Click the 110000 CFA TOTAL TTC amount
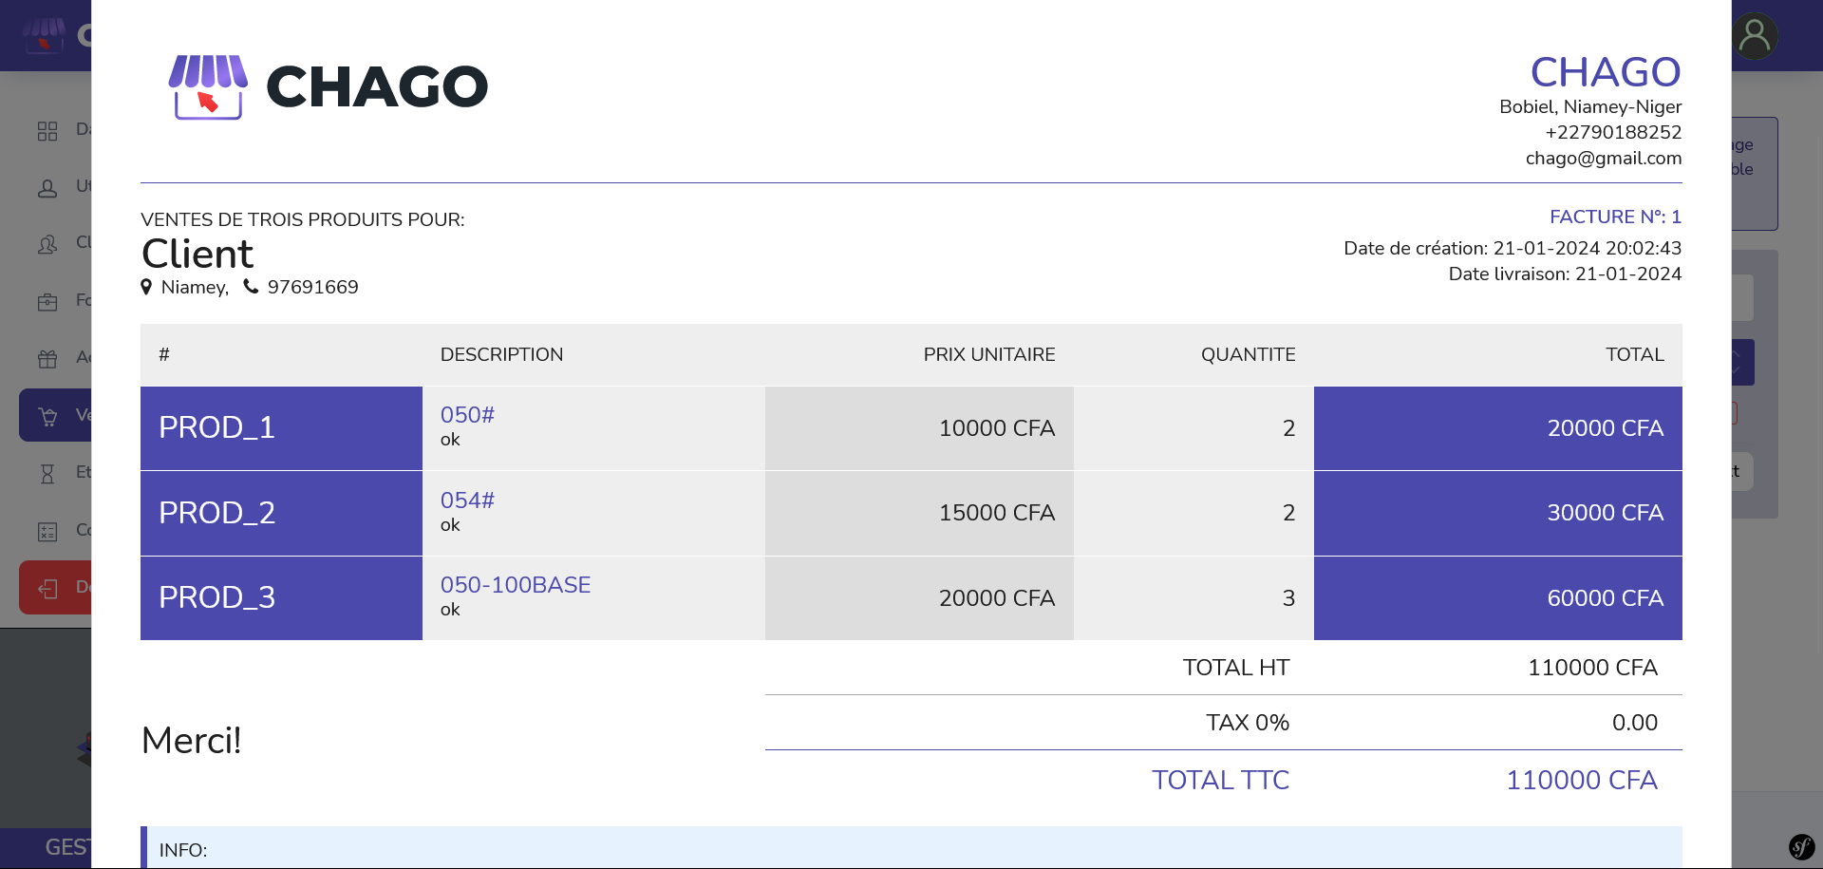The width and height of the screenshot is (1823, 869). tap(1581, 781)
